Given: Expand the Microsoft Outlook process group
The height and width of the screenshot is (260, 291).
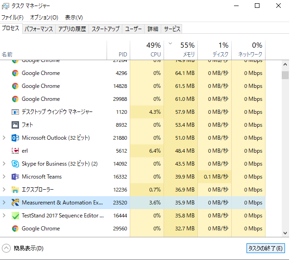Looking at the screenshot, I should (x=4, y=138).
